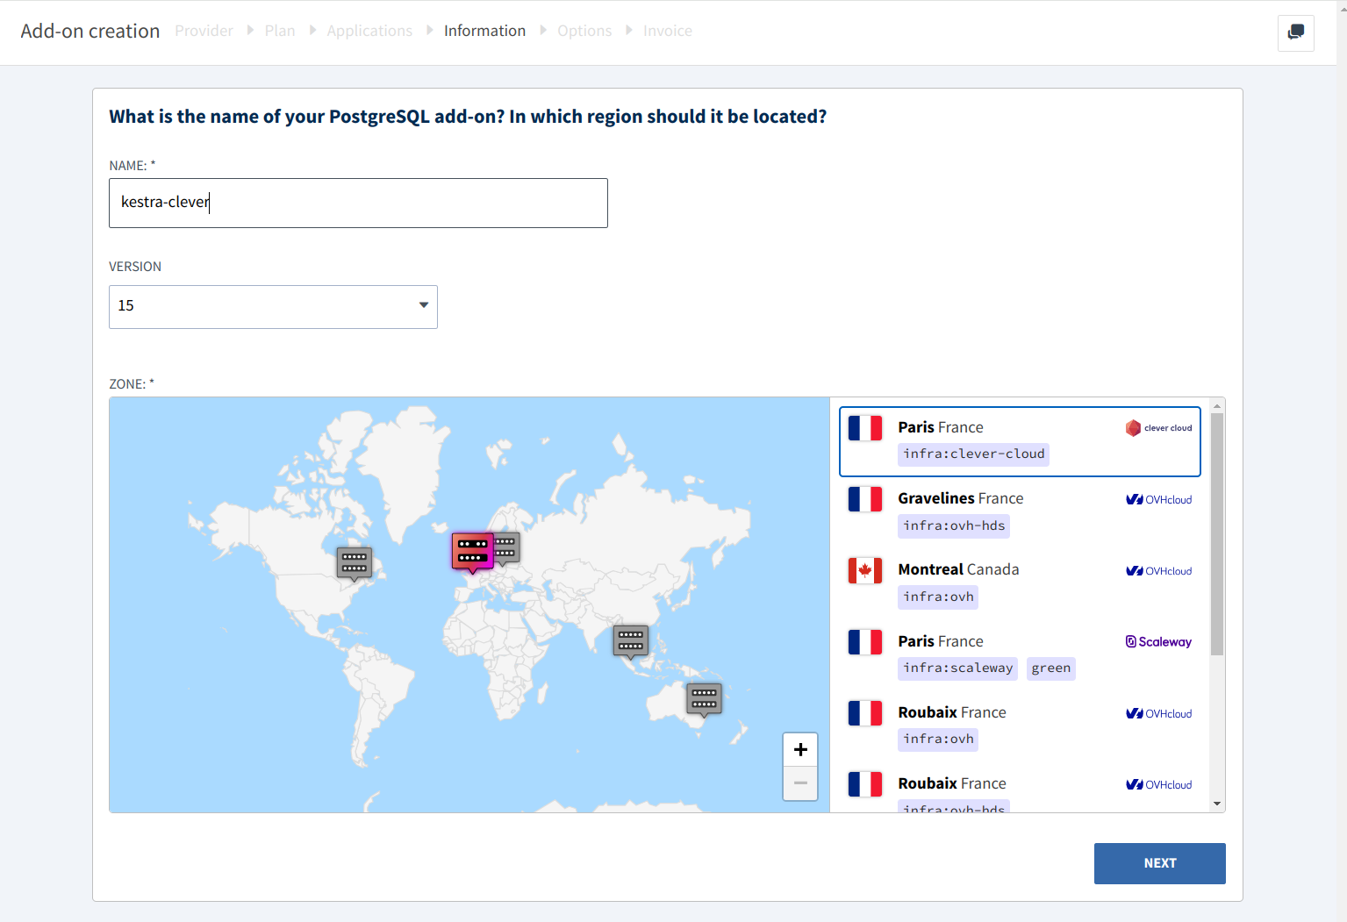Select Montreal Canada OVHcloud zone

pos(1019,583)
